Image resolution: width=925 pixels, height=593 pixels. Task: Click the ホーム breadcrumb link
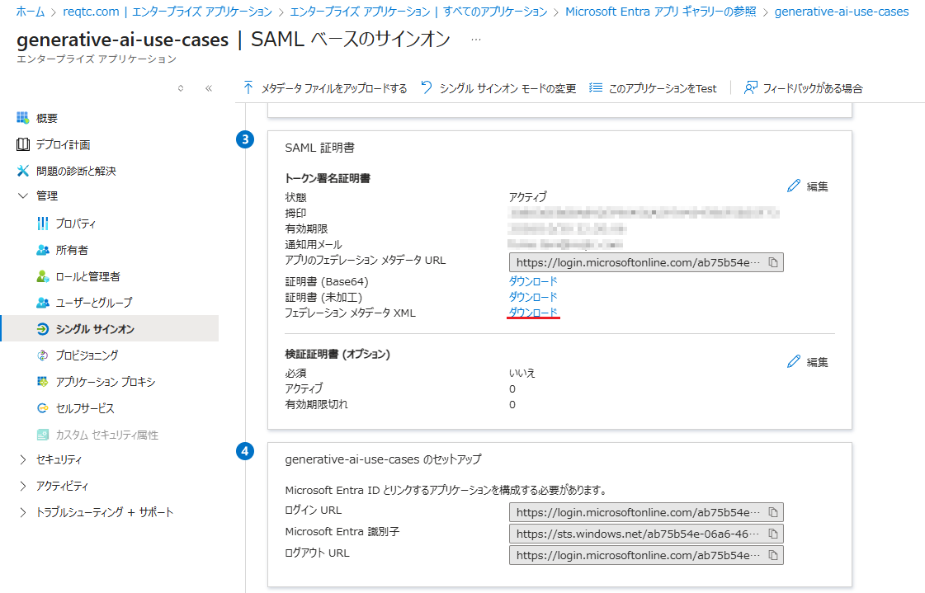click(31, 12)
